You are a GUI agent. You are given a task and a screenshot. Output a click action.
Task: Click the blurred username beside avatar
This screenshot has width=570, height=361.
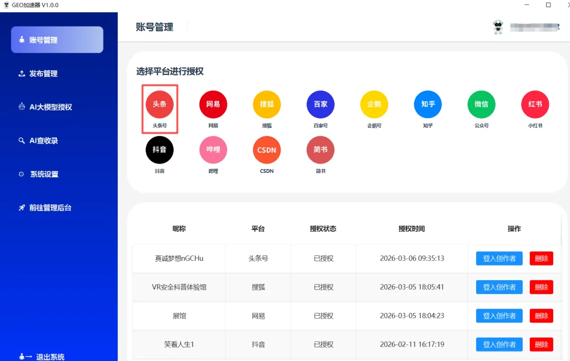click(x=534, y=27)
